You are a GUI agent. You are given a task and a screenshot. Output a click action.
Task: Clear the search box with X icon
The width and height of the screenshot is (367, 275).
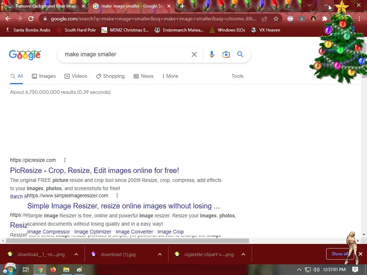click(194, 54)
